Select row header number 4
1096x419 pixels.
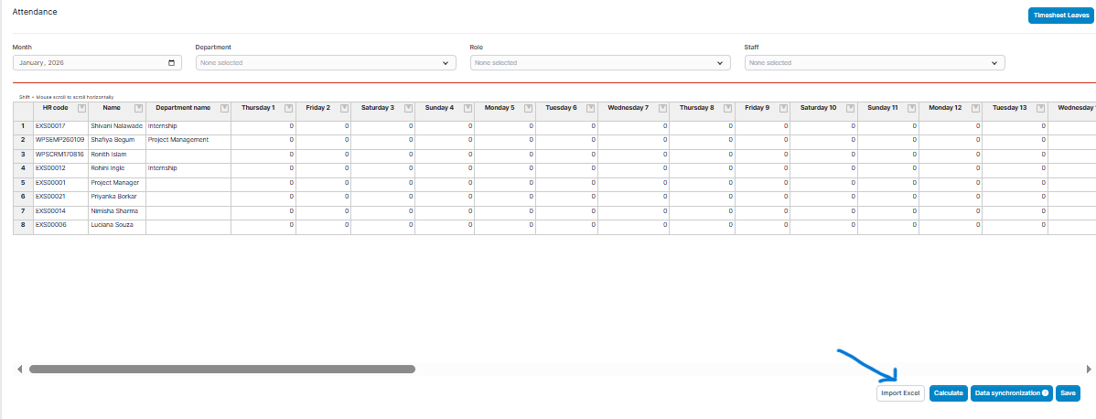tap(23, 168)
